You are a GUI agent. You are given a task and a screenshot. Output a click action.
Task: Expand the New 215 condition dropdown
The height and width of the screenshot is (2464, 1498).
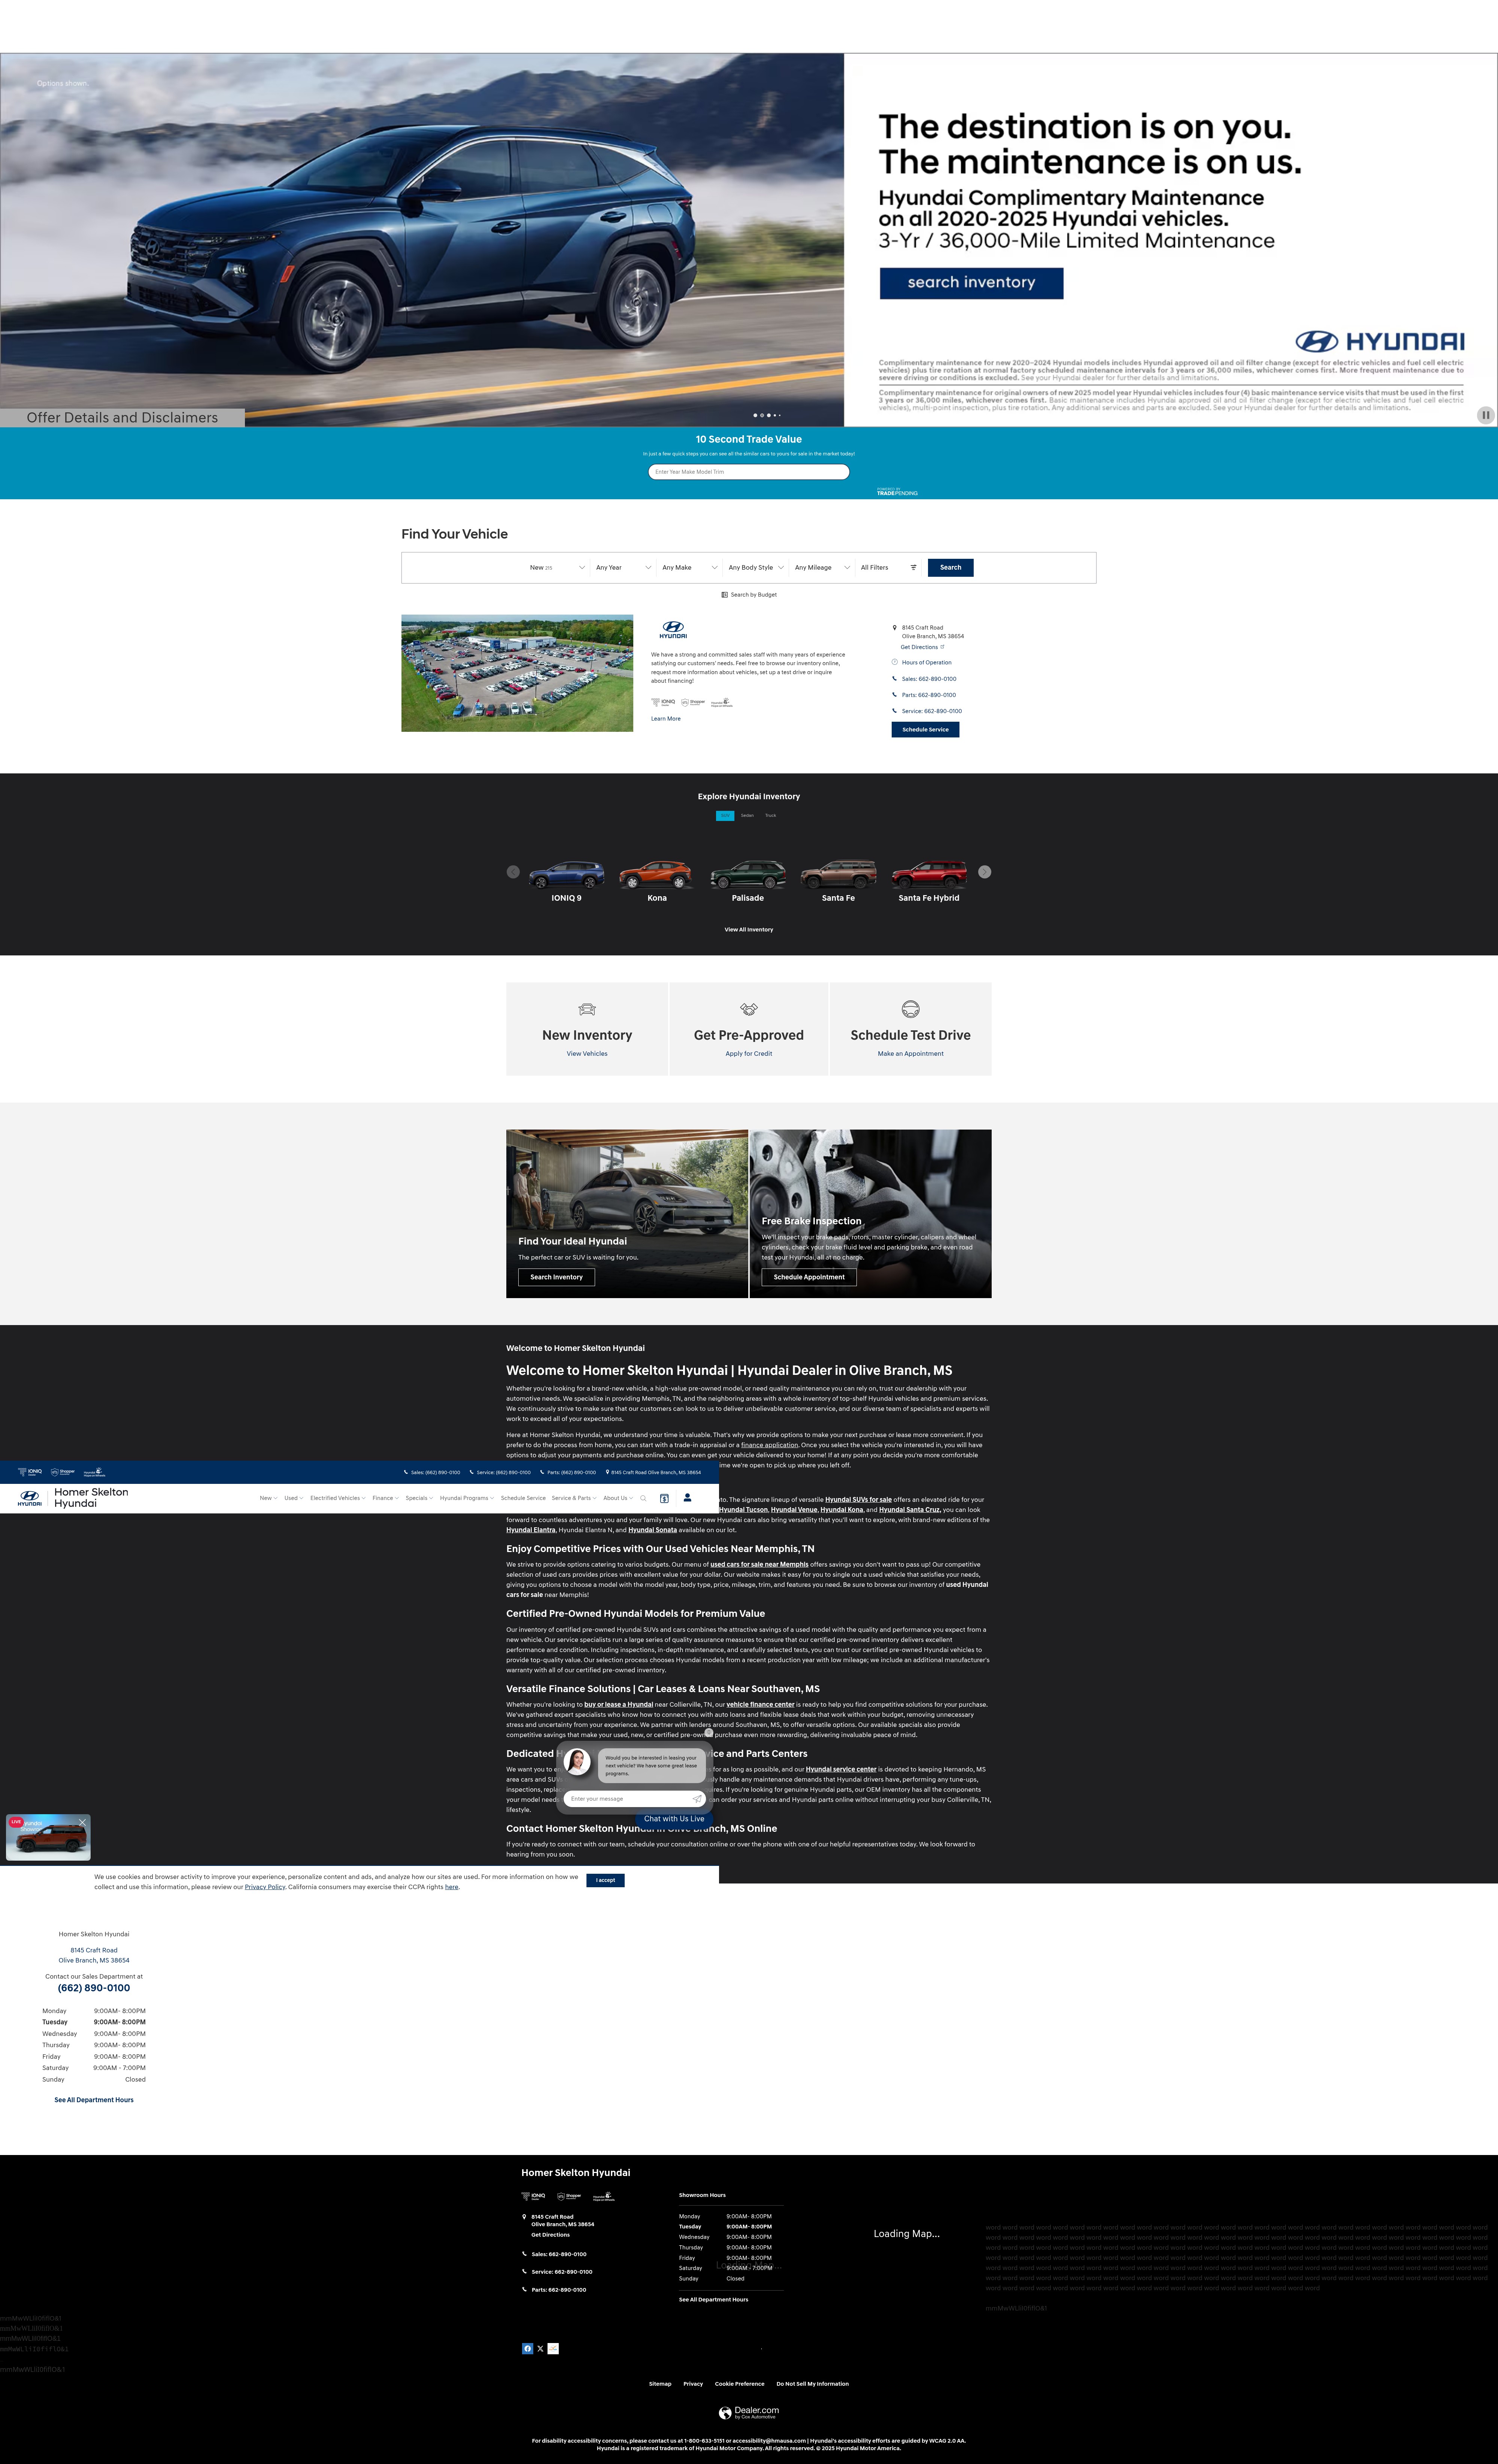[557, 567]
